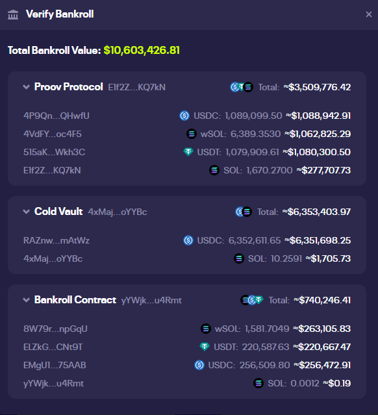Click the wSOL icon on the 4VdFY...oc4F5 row
Screen dimensions: 378x415
tap(192, 134)
